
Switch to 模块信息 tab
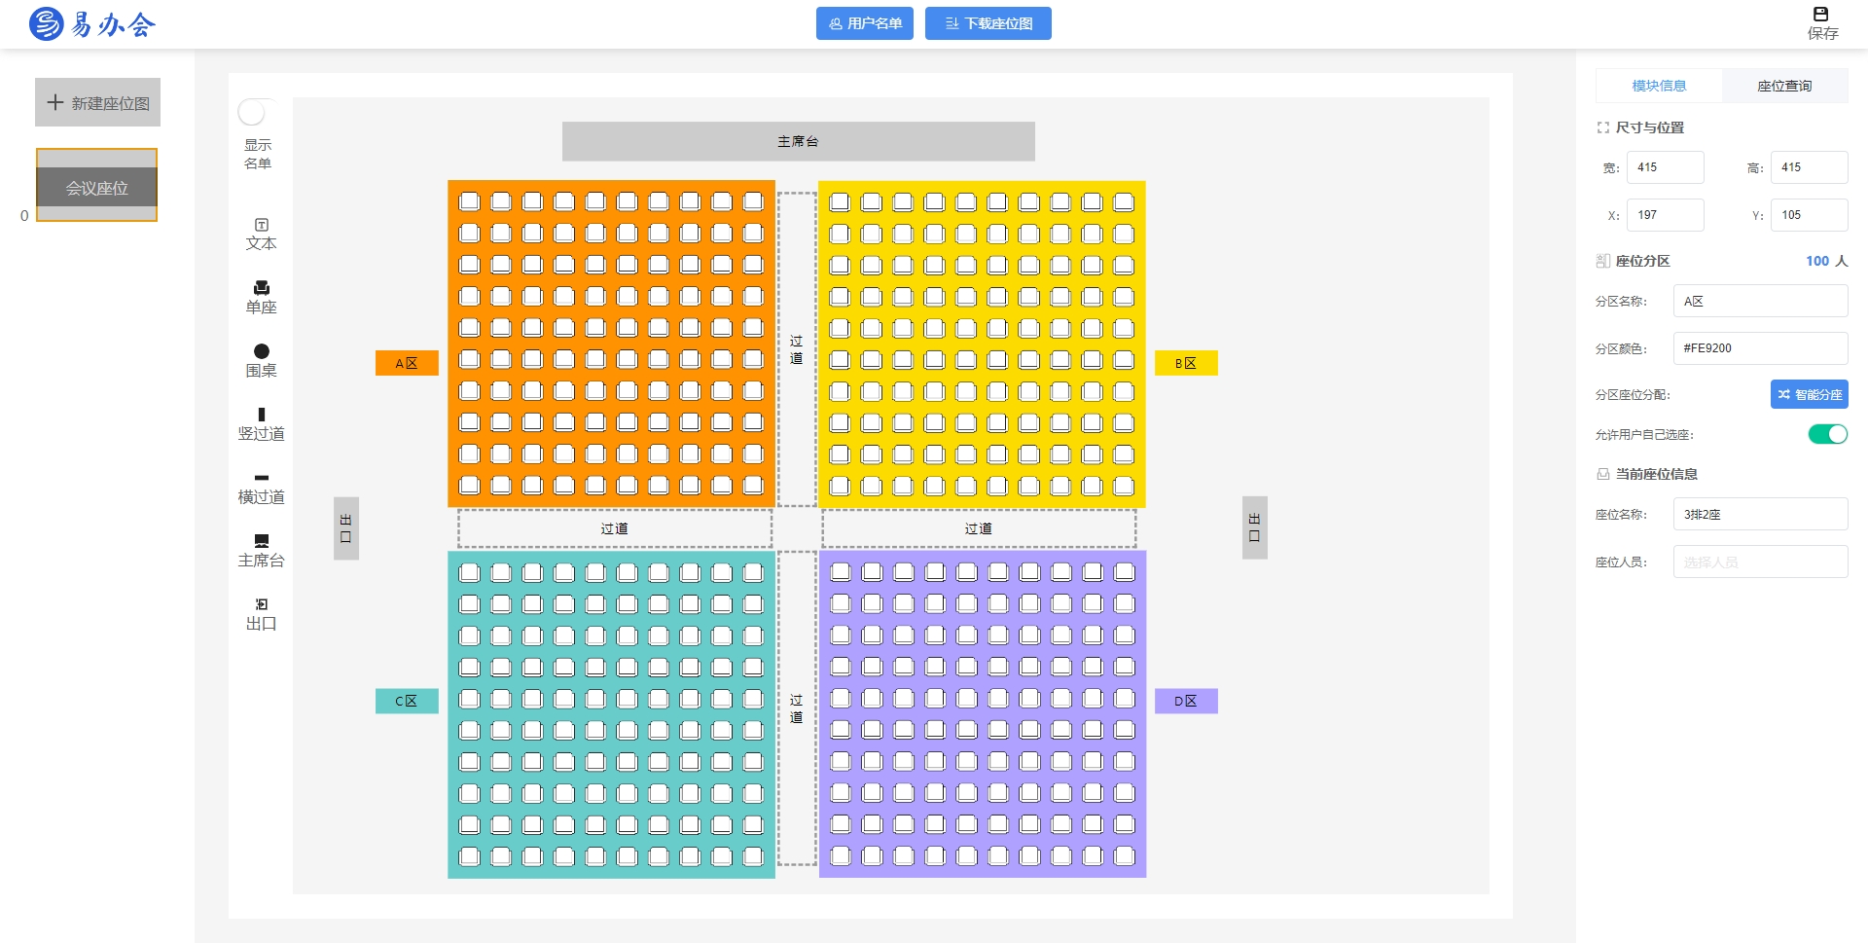tap(1658, 86)
